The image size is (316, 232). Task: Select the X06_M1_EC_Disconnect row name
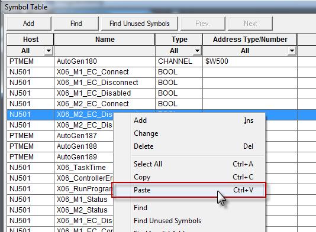click(x=105, y=83)
